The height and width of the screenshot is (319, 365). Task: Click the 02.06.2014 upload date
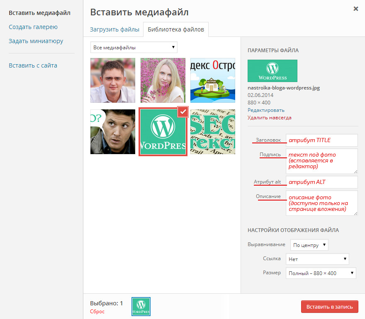pyautogui.click(x=260, y=95)
